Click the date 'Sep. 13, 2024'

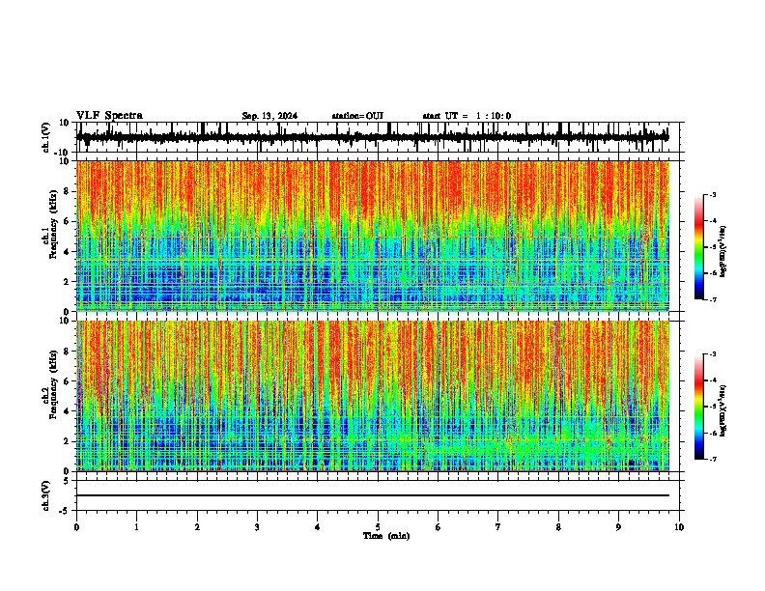[x=269, y=116]
